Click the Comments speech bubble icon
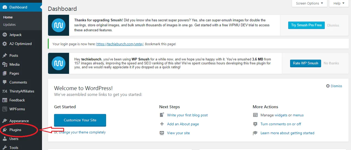Image resolution: width=351 pixels, height=150 pixels. [x=4, y=82]
